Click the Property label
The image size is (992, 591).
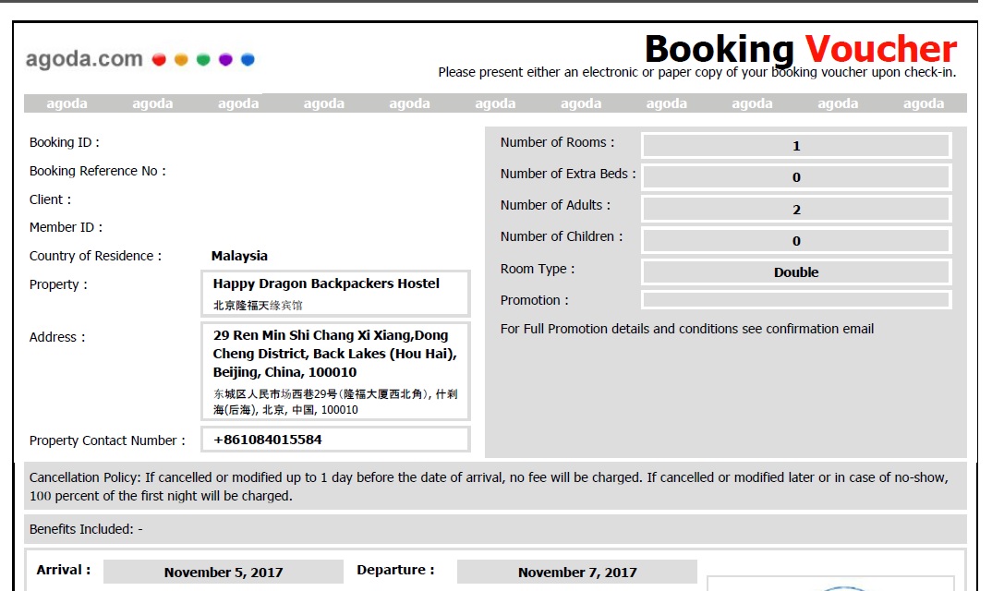pos(58,284)
